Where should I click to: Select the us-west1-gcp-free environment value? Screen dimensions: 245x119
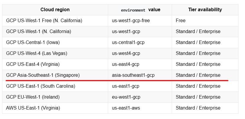pos(131,21)
